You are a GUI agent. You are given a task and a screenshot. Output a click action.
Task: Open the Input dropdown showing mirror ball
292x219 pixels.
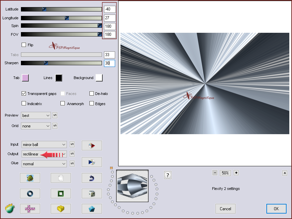click(x=44, y=145)
